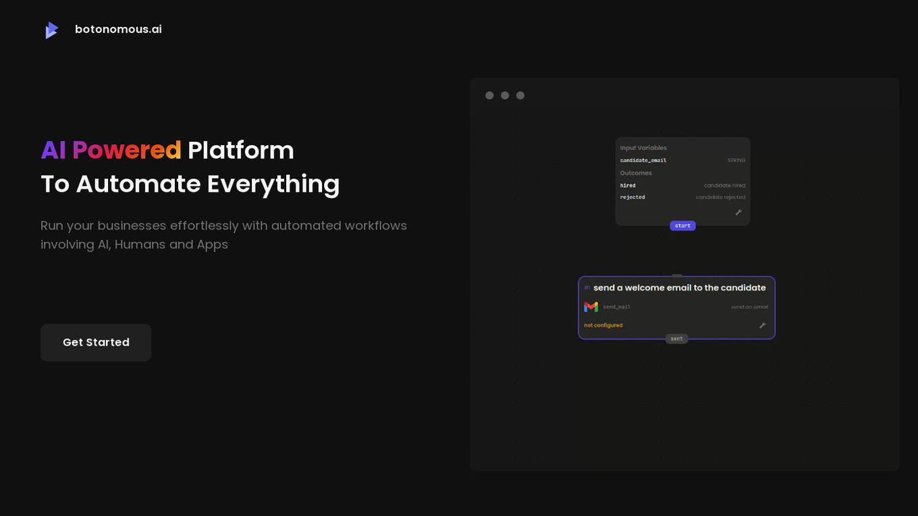Click the Outcomes heading in the card
918x516 pixels.
pyautogui.click(x=636, y=173)
